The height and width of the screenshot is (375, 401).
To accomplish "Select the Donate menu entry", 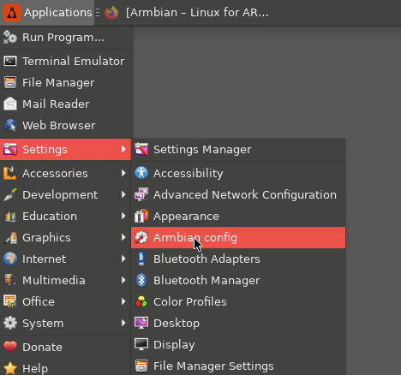I will [x=66, y=347].
